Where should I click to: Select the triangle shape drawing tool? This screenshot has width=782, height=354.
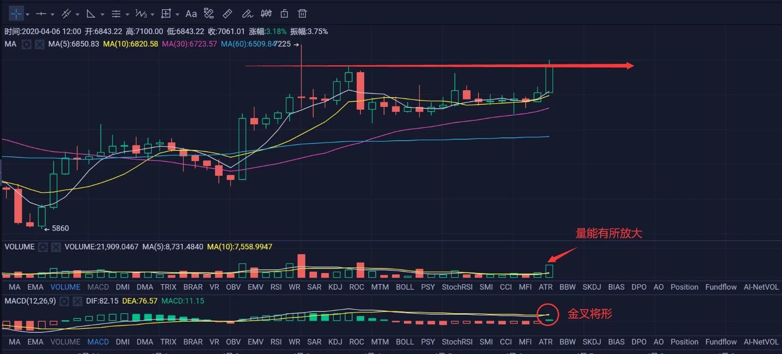tap(91, 14)
